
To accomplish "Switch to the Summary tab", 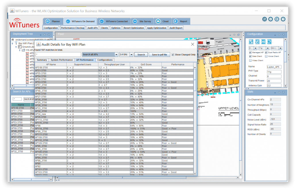I will [42, 60].
